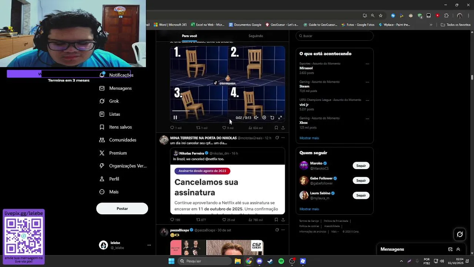Expand the Mensagens drawer

(x=458, y=249)
